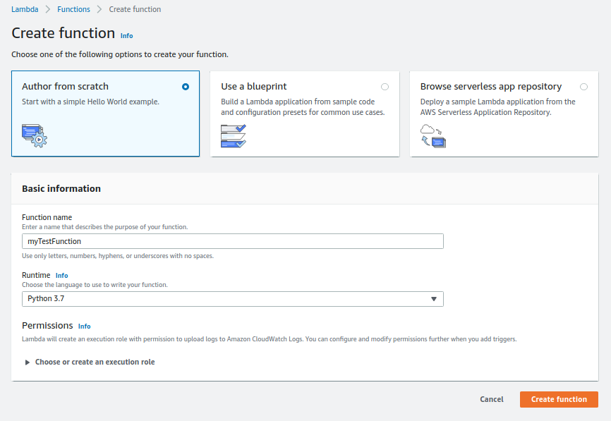Select the 'Use a blueprint' card
611x421 pixels.
click(x=304, y=113)
